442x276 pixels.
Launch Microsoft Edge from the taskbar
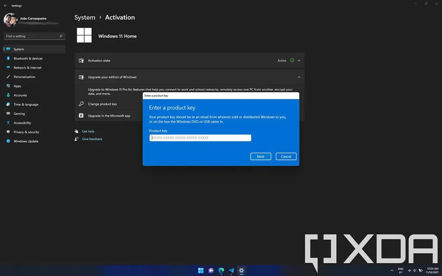[221, 271]
